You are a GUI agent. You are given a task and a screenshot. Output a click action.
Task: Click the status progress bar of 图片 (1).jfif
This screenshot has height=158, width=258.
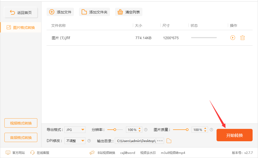click(204, 38)
